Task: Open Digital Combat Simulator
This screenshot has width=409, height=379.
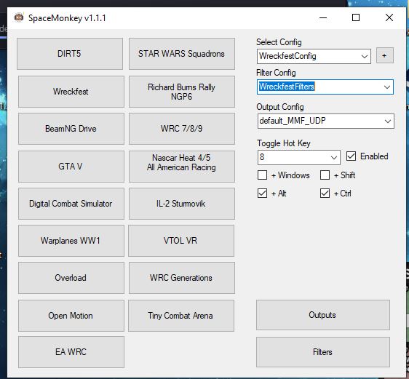Action: pyautogui.click(x=71, y=204)
